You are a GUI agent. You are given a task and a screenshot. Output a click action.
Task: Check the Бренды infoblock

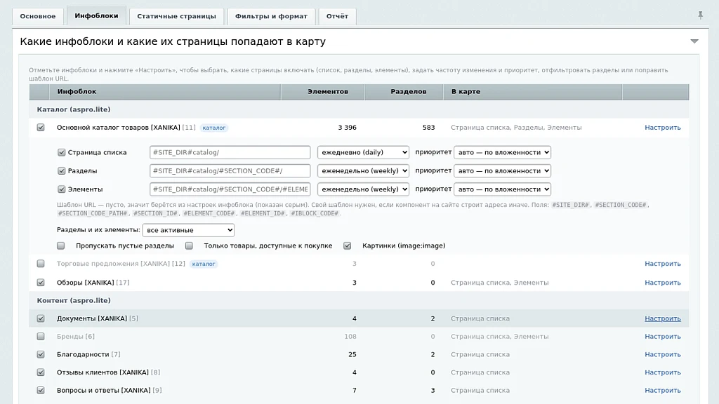coord(41,336)
